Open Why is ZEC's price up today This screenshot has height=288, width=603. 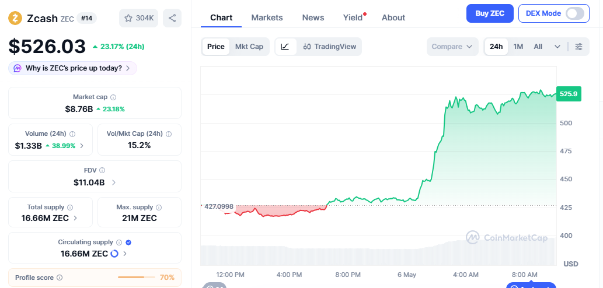(73, 68)
